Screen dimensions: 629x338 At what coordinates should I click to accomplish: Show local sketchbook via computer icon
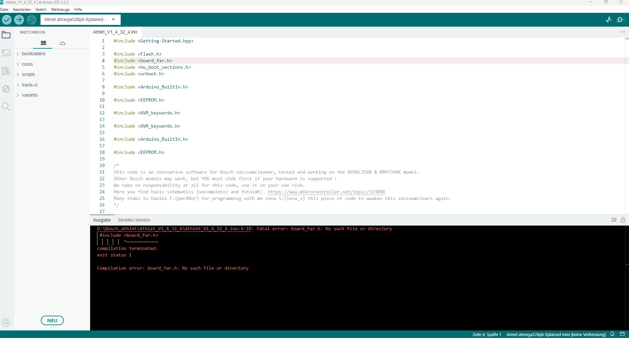(x=43, y=43)
